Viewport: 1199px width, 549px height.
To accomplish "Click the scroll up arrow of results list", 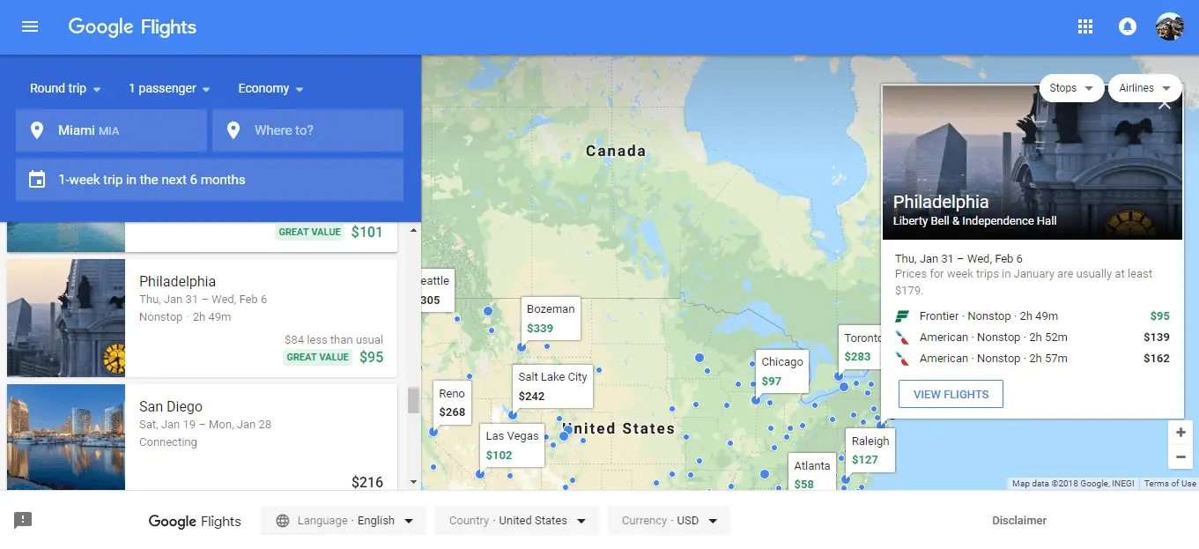I will (413, 230).
